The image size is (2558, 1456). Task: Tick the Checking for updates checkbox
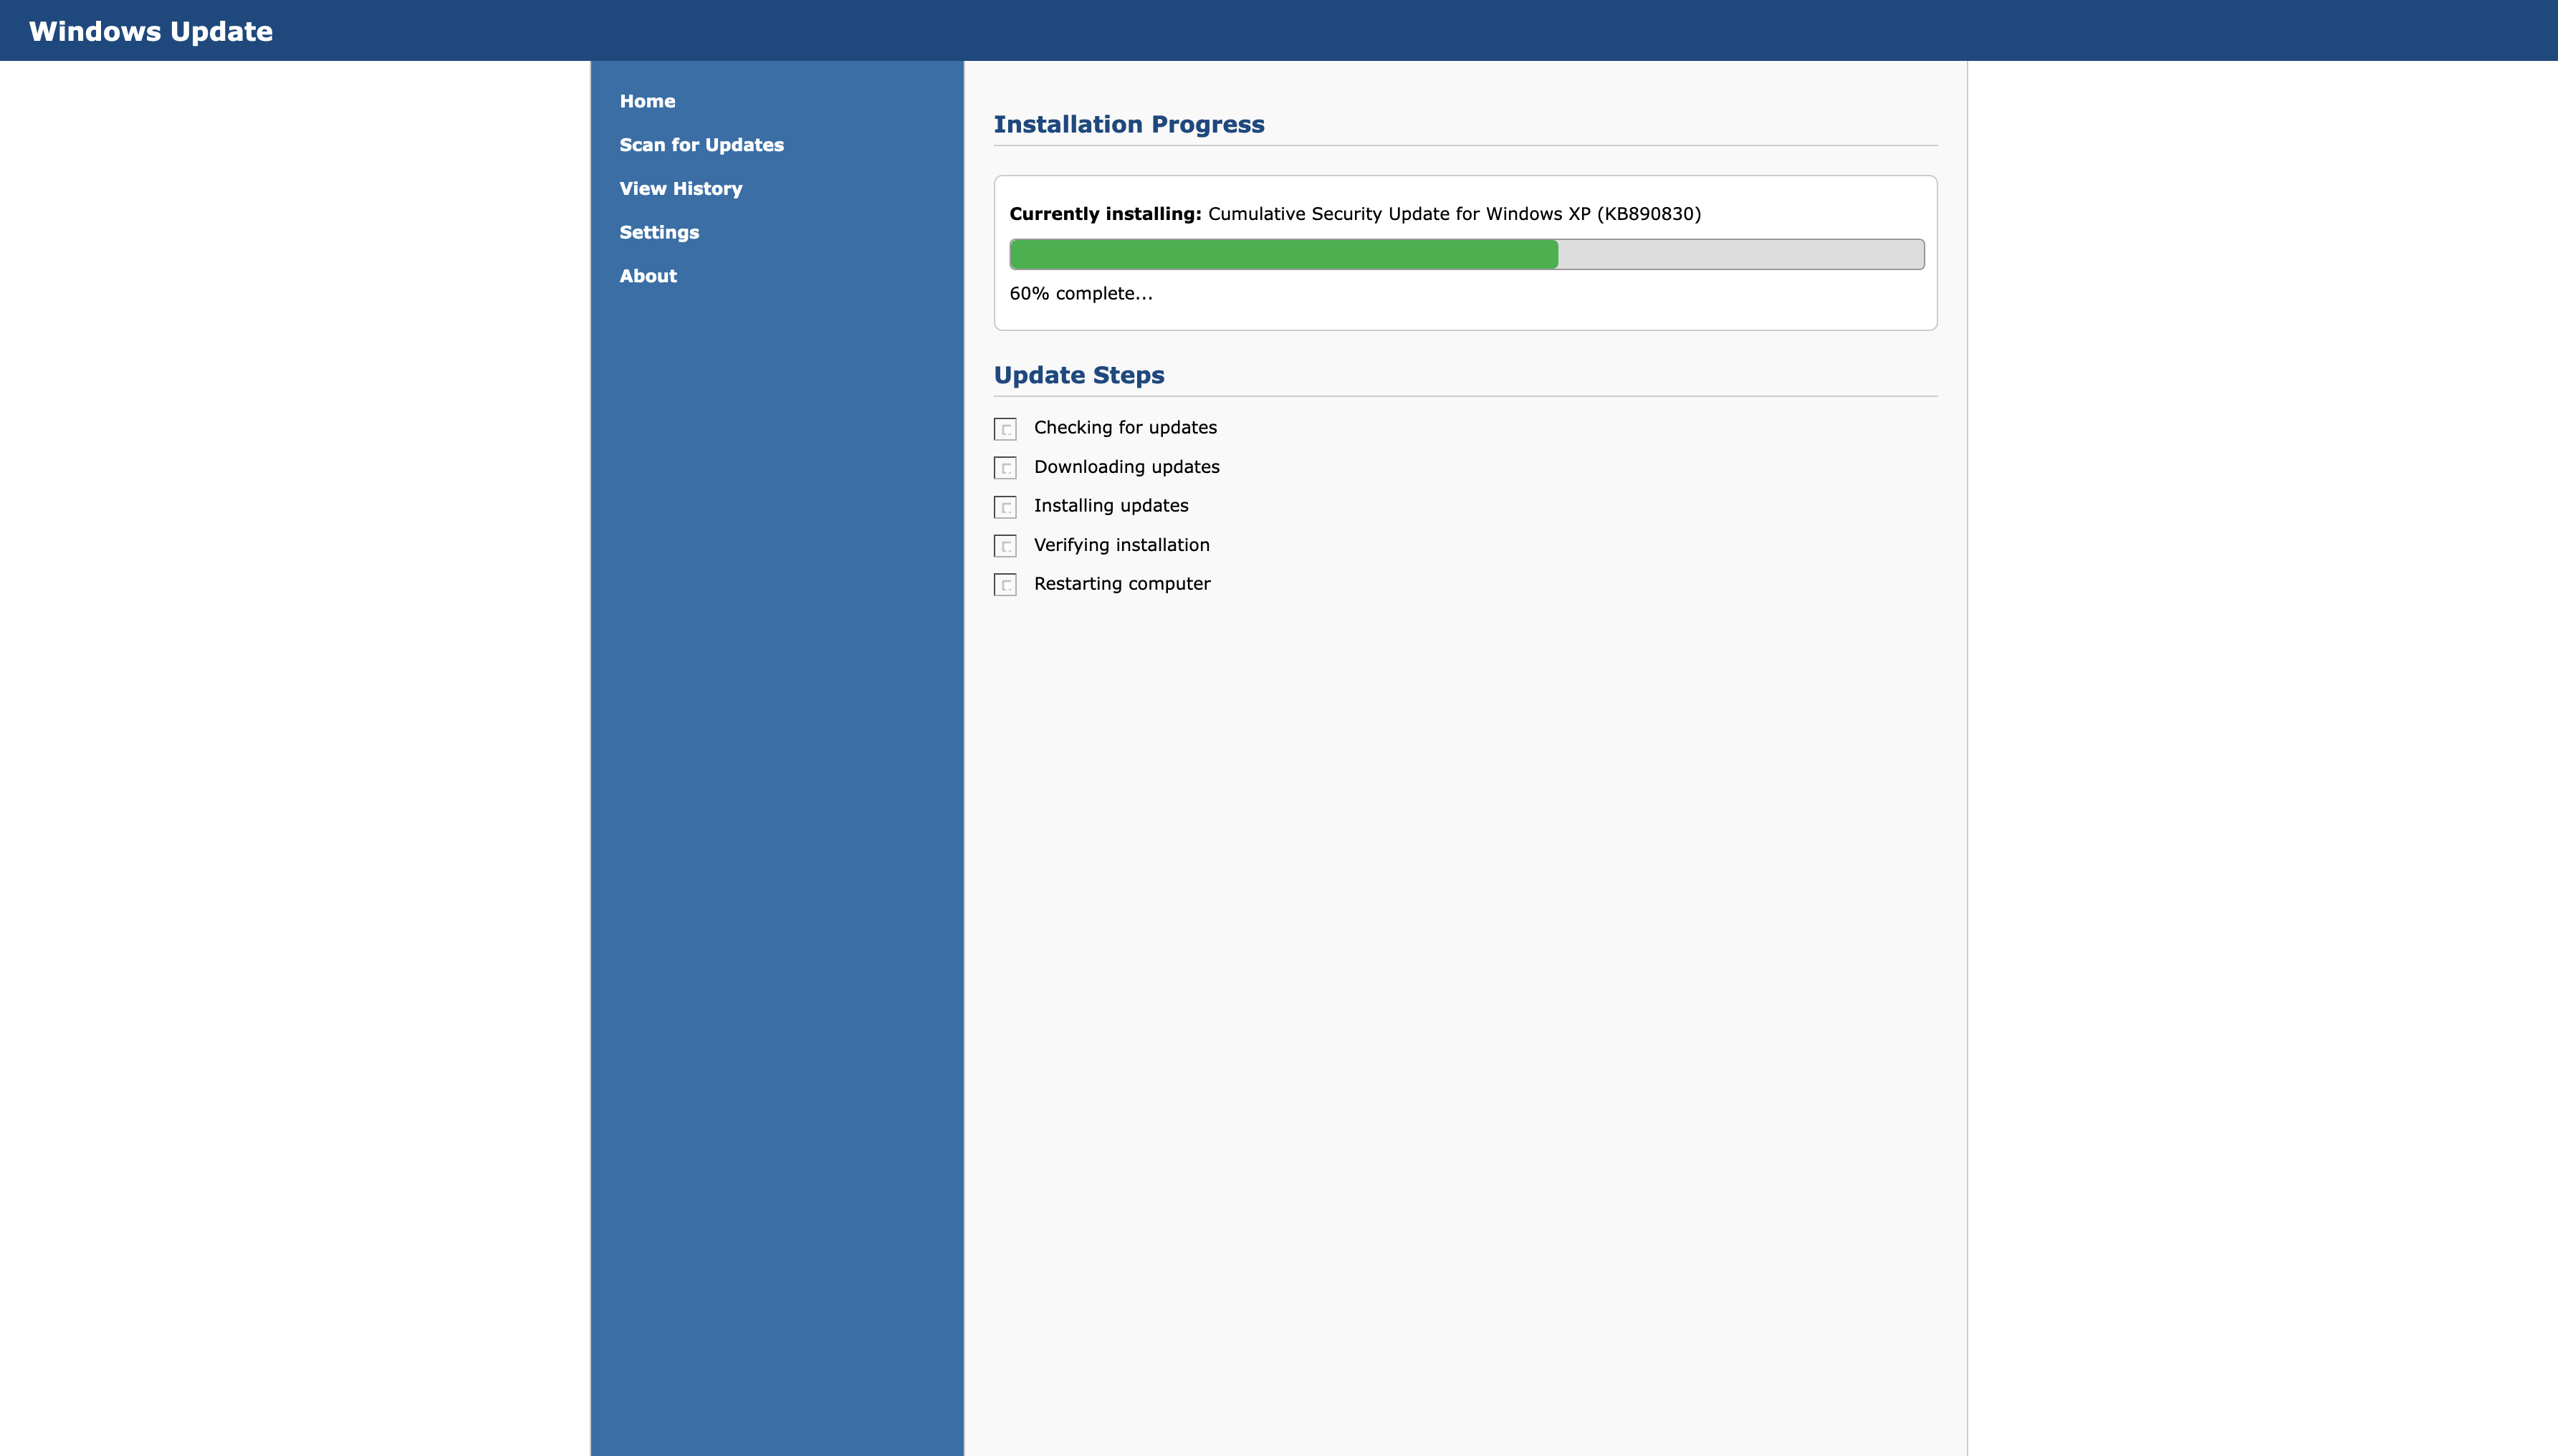(x=1005, y=429)
